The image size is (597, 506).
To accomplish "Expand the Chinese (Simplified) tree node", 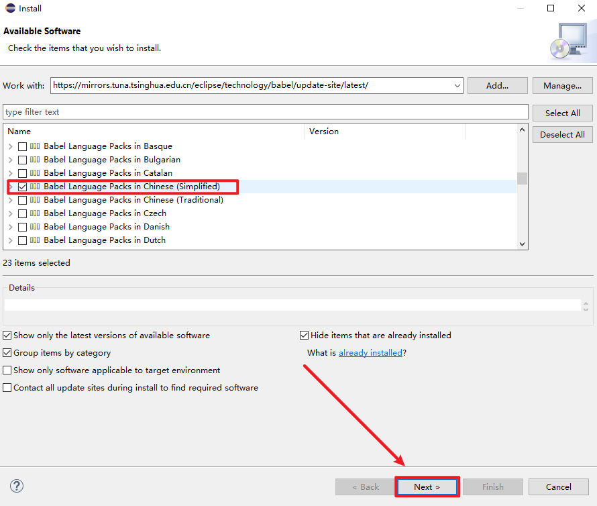I will point(10,187).
